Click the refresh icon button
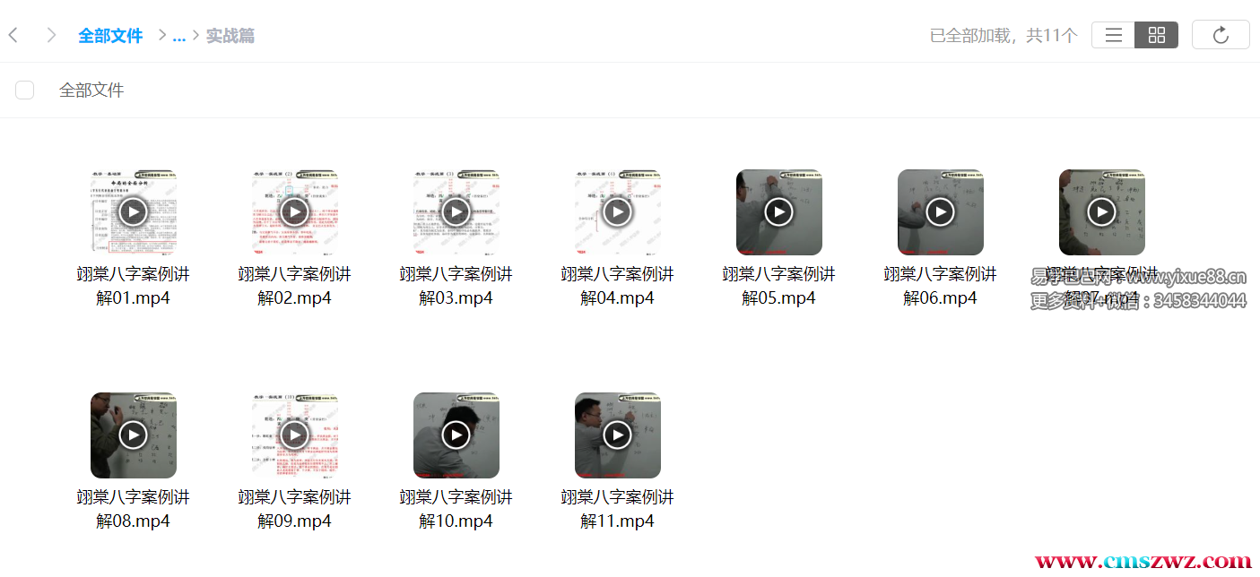This screenshot has width=1260, height=577. click(x=1221, y=35)
